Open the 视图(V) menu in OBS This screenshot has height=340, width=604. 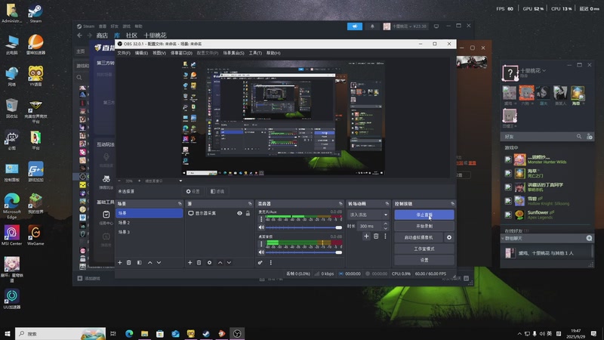click(159, 53)
